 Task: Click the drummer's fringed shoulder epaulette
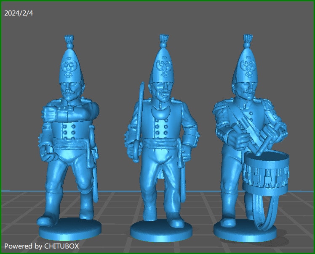(x=221, y=108)
